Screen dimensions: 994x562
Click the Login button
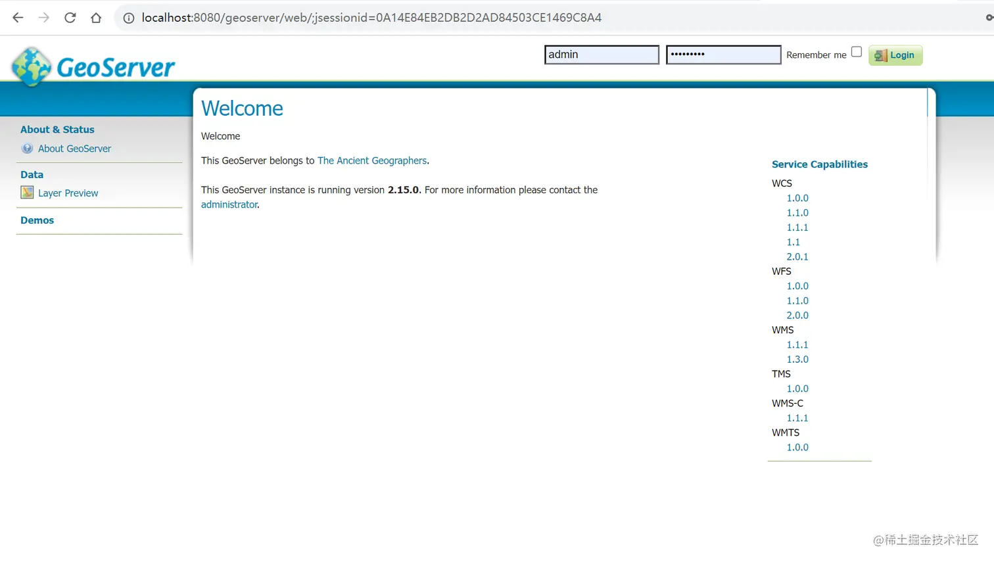895,55
